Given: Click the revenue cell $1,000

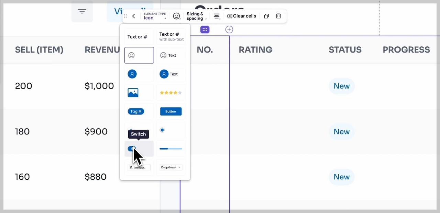Looking at the screenshot, I should [99, 86].
